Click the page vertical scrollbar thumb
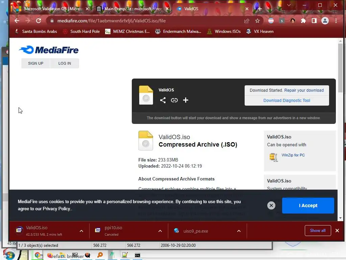This screenshot has height=260, width=346. 341,68
